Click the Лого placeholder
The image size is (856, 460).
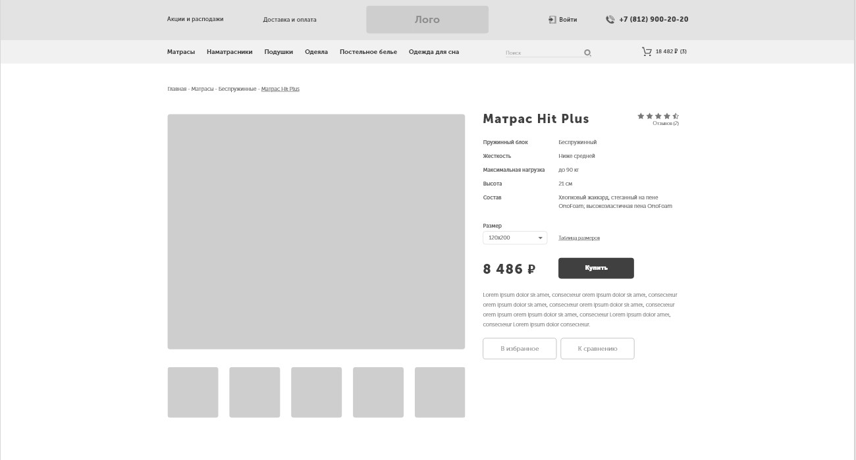pos(427,20)
